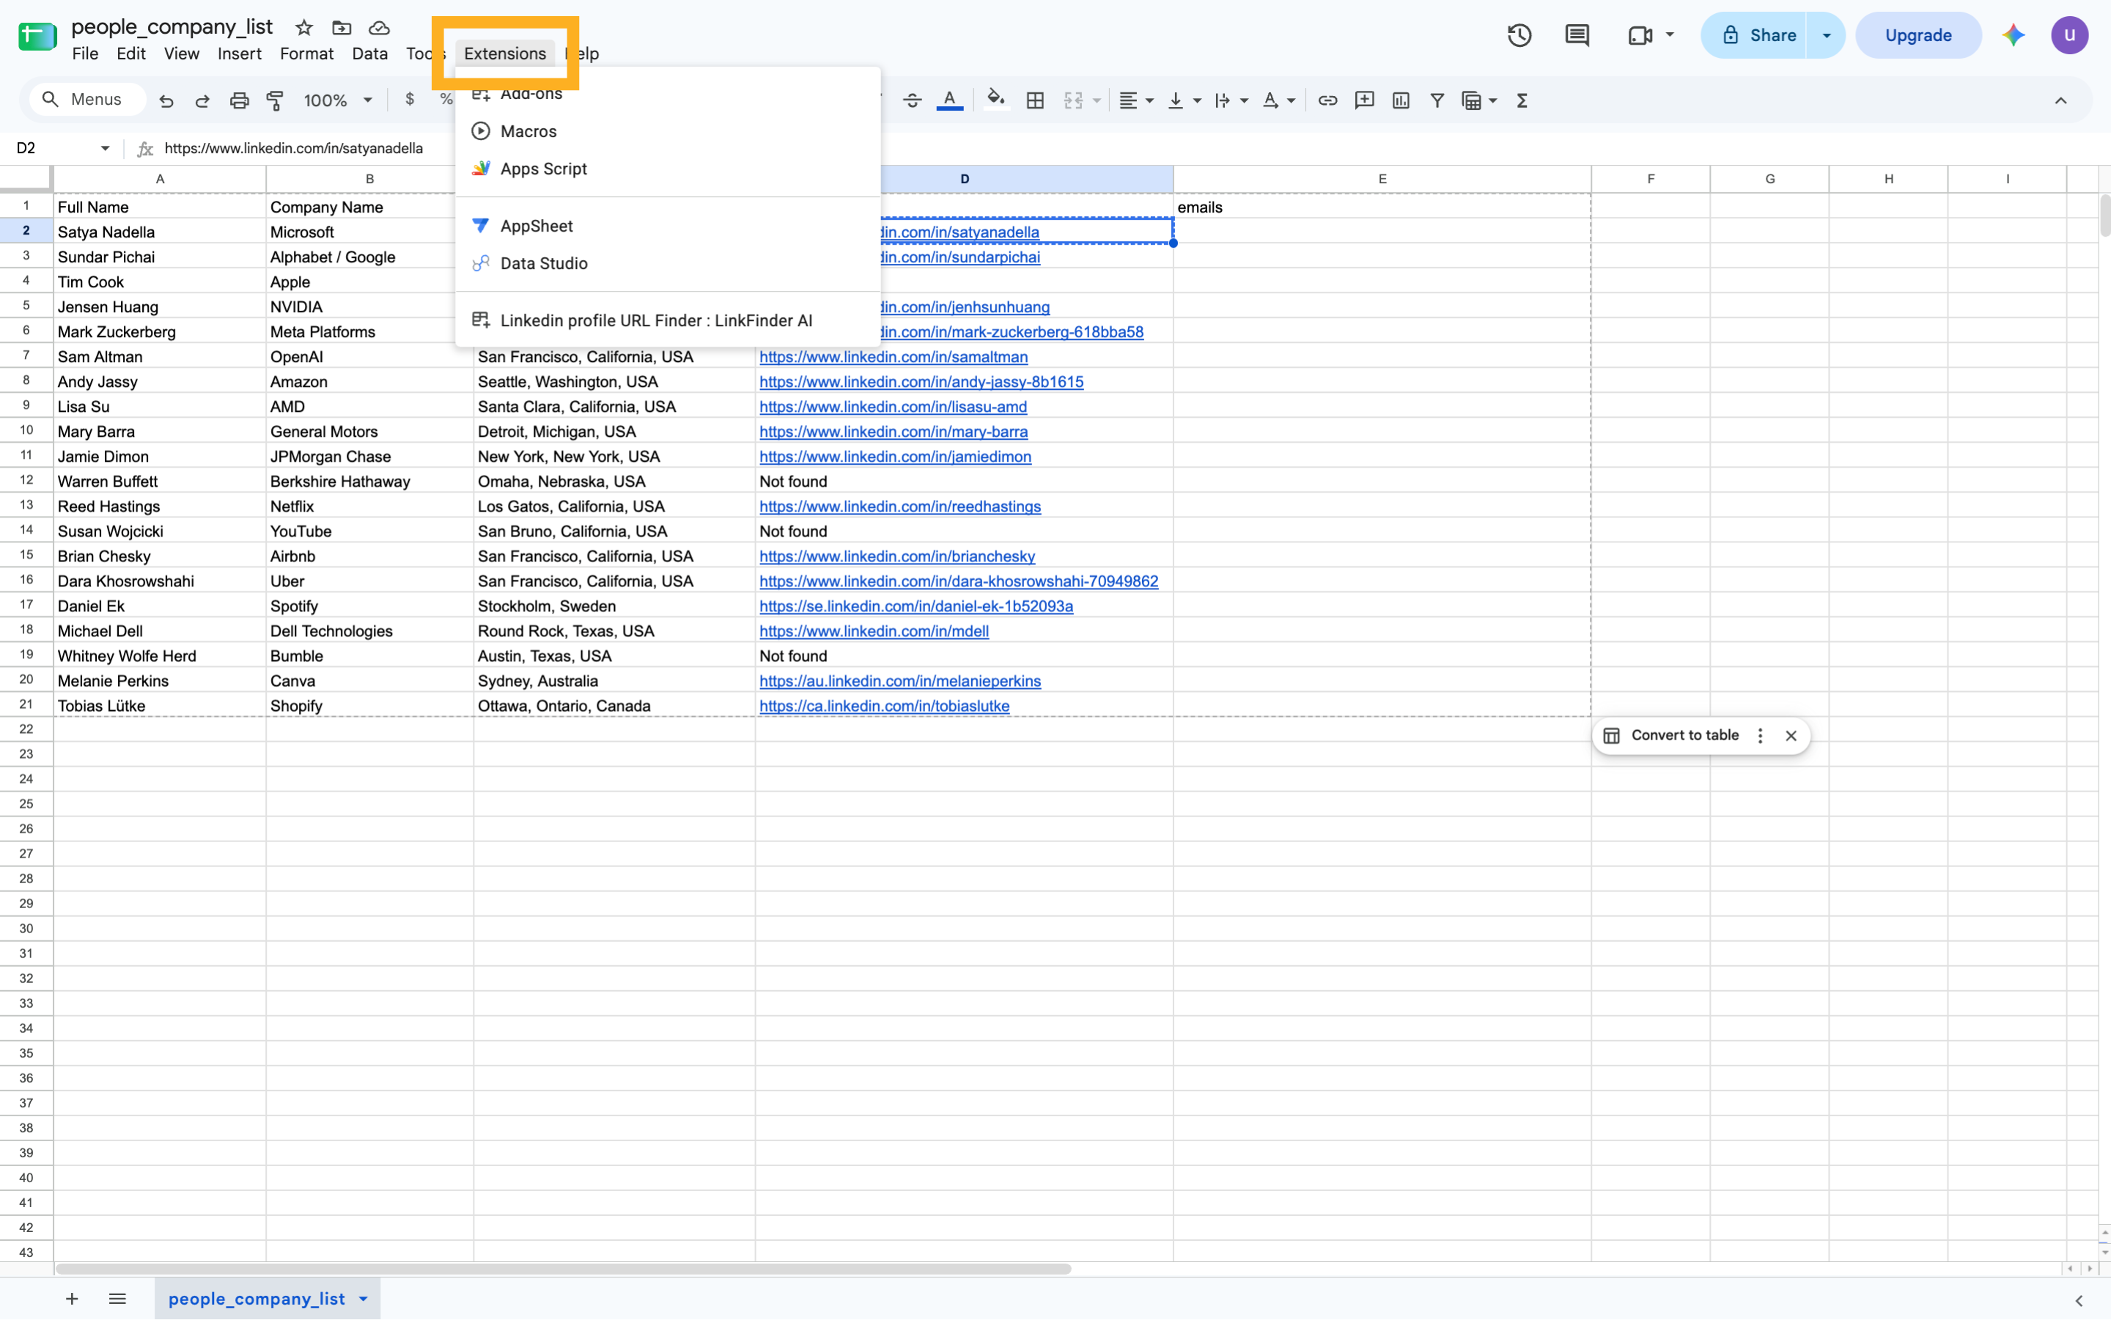Expand the text rotation dropdown arrow

[1292, 100]
